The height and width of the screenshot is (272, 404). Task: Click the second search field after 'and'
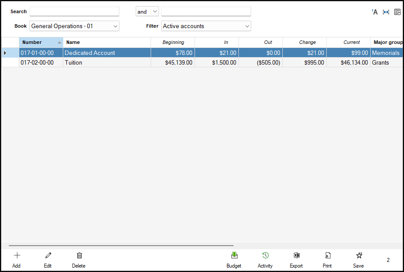206,11
